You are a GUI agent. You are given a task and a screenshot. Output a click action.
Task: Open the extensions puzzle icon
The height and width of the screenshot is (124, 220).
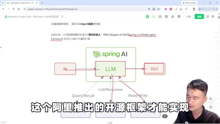click(x=186, y=9)
